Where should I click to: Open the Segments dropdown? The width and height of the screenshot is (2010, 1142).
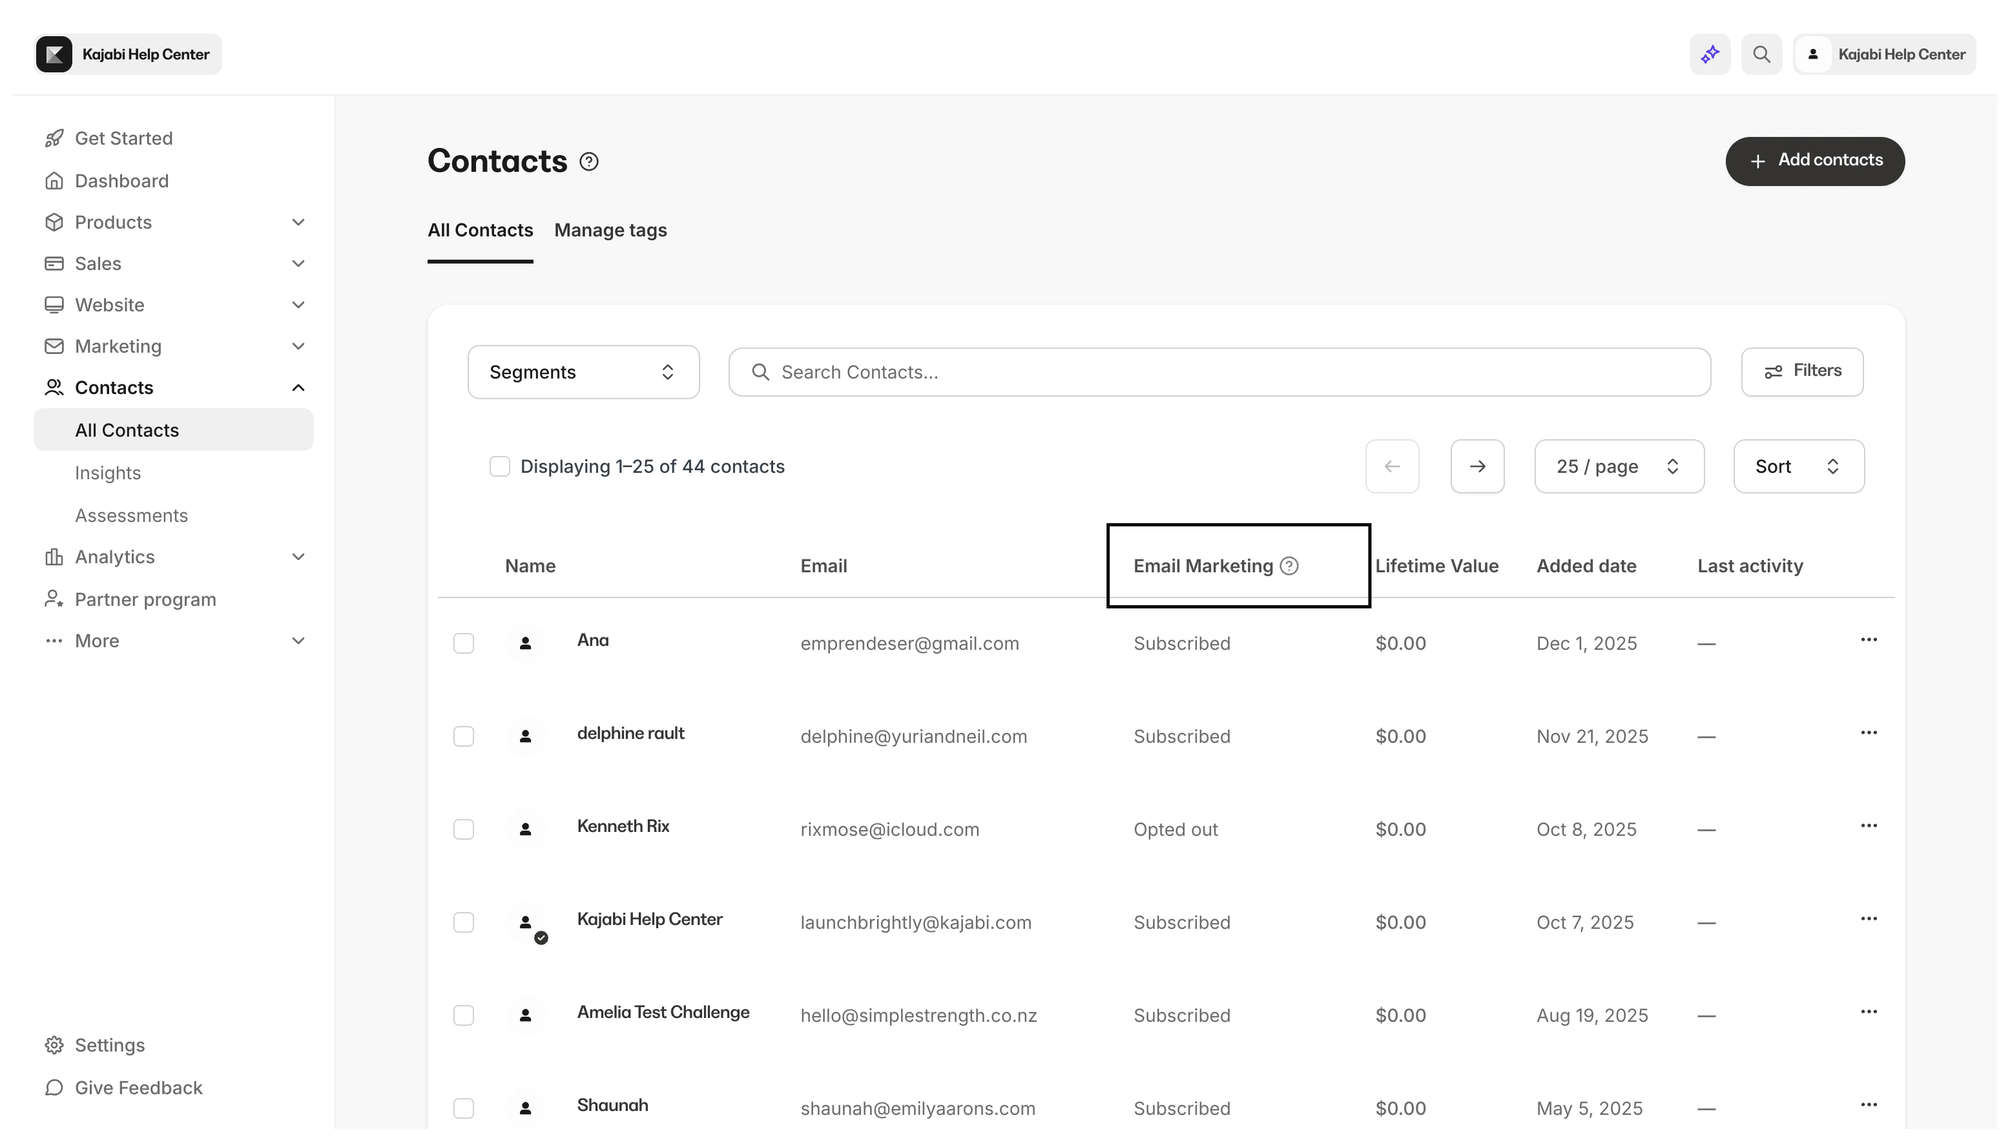click(x=583, y=372)
